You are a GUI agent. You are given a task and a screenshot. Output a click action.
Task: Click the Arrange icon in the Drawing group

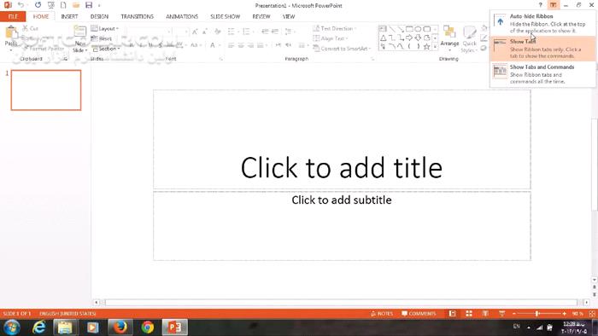click(x=449, y=37)
